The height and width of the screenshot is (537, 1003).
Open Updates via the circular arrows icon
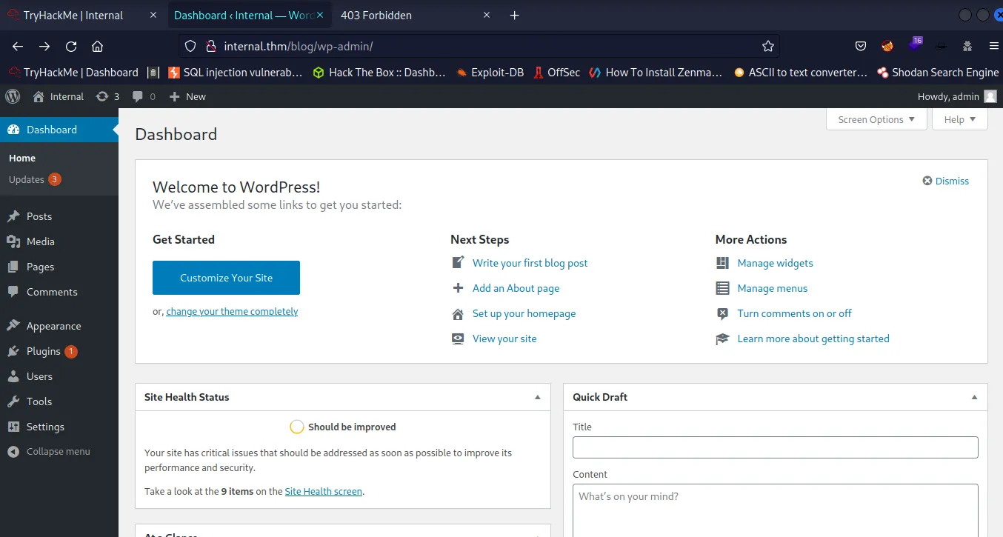[101, 96]
